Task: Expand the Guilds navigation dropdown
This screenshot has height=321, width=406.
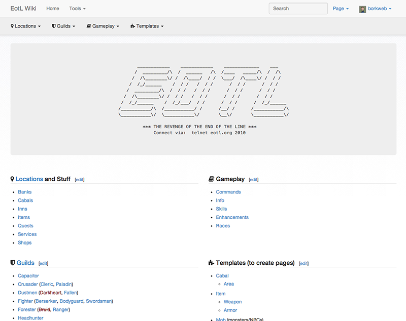Action: pyautogui.click(x=63, y=26)
